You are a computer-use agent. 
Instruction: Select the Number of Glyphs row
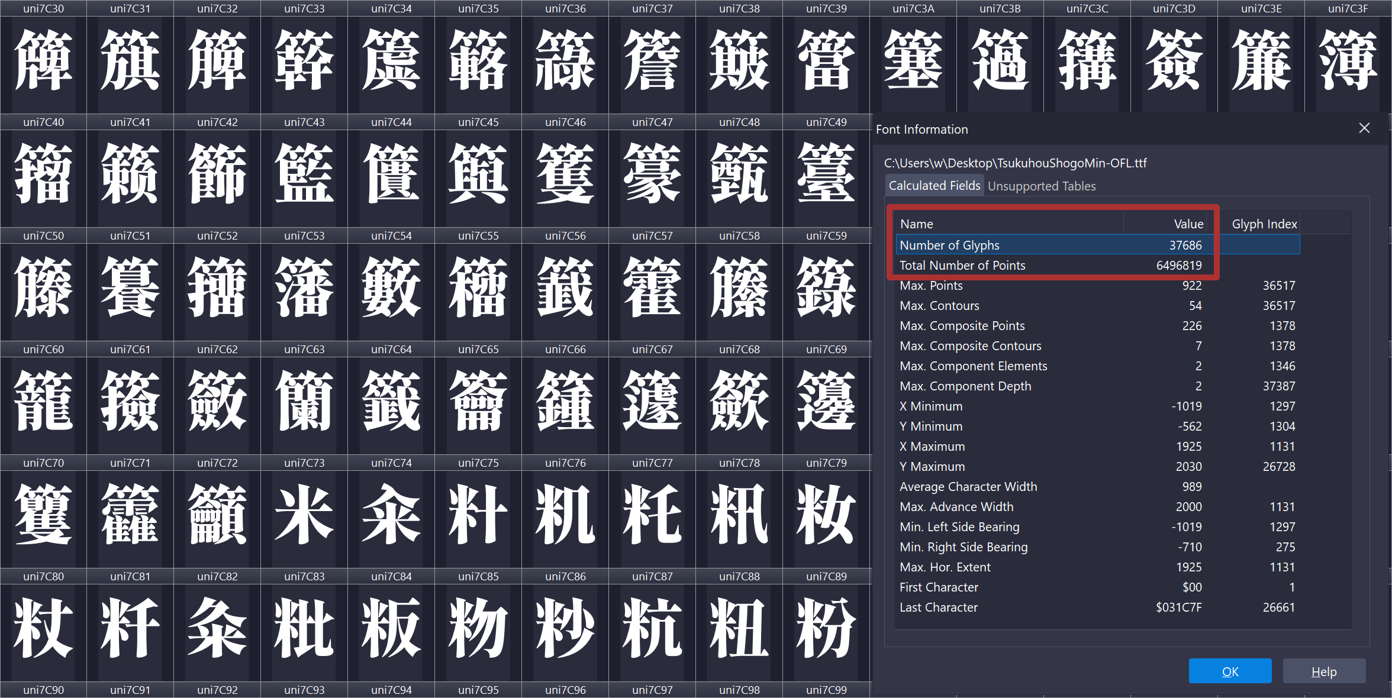[1098, 245]
